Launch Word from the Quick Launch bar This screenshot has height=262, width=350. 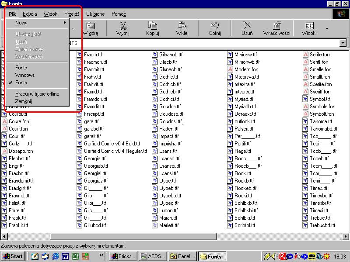click(x=65, y=256)
